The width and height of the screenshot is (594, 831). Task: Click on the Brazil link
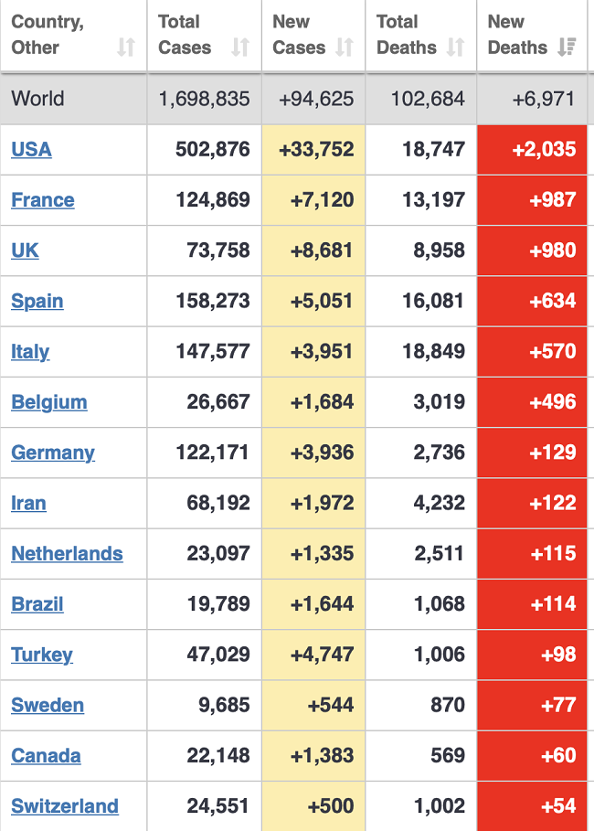pyautogui.click(x=37, y=604)
